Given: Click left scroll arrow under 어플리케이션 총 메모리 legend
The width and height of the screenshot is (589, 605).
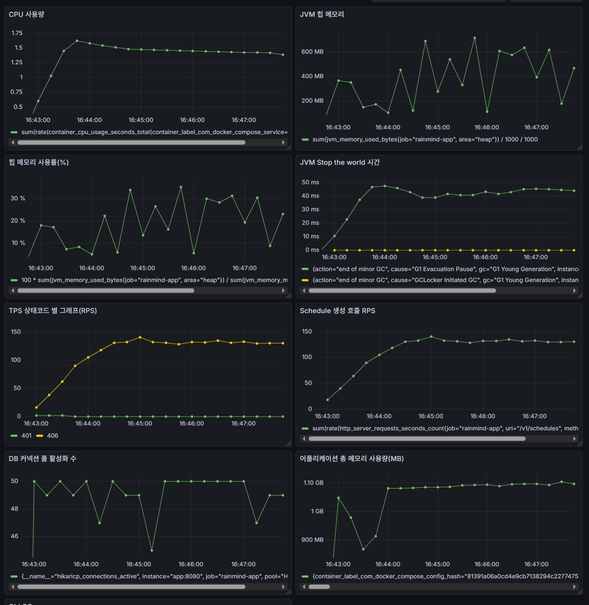Looking at the screenshot, I should click(304, 587).
